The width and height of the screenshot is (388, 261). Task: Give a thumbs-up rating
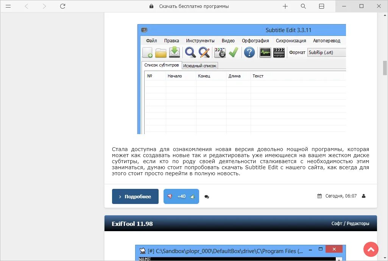pyautogui.click(x=193, y=196)
